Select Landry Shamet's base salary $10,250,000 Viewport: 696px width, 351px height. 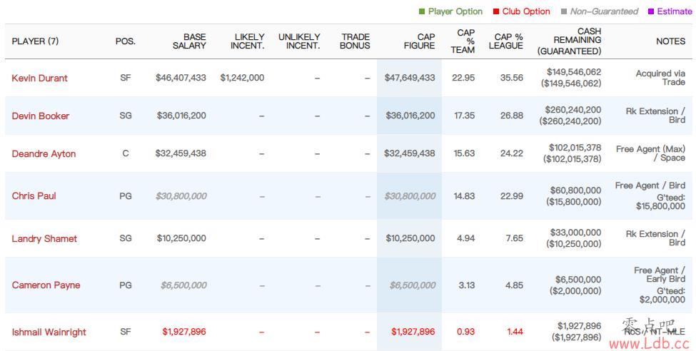coord(181,238)
